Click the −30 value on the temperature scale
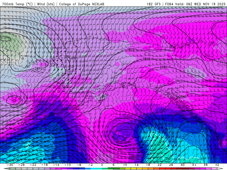 10,165
